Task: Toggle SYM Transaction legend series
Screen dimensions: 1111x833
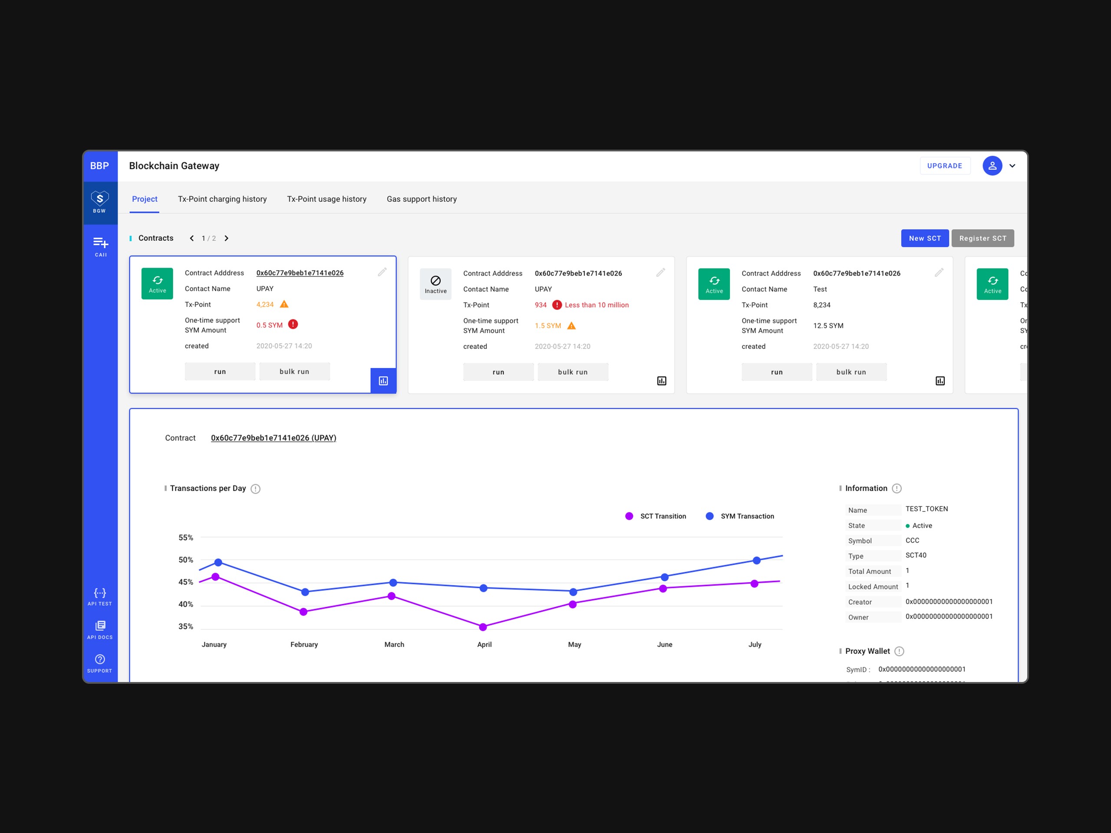Action: coord(740,516)
